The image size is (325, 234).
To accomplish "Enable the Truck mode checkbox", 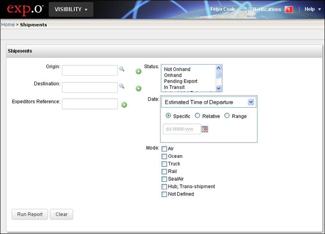I will click(164, 164).
